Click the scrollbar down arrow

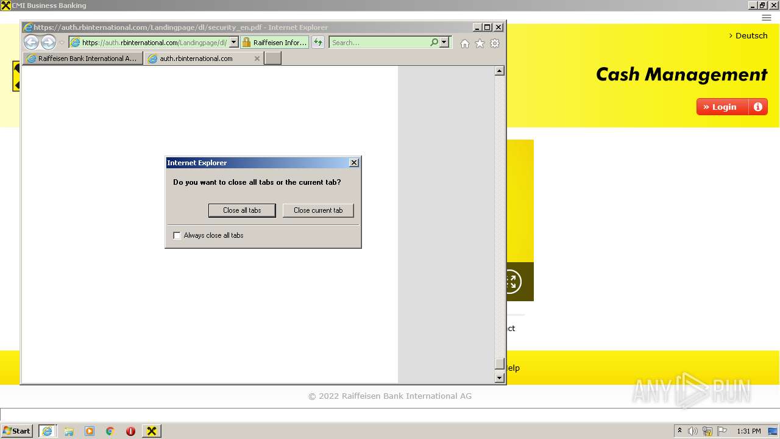point(499,378)
